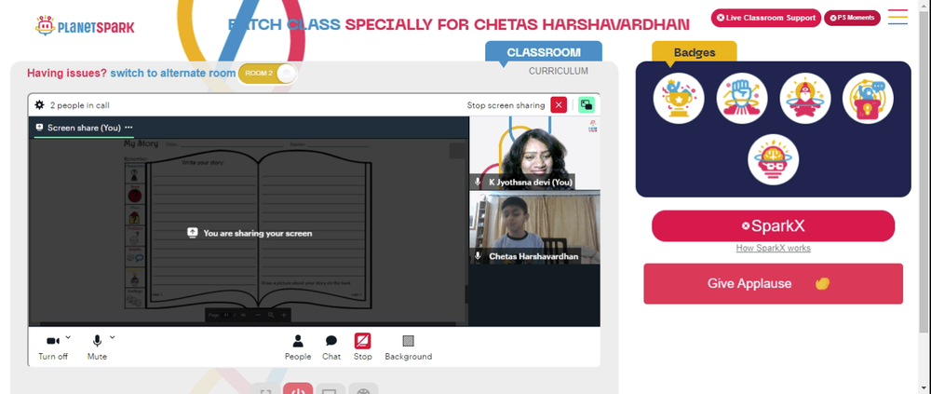
Task: Click the globe icon below call
Action: 363,388
